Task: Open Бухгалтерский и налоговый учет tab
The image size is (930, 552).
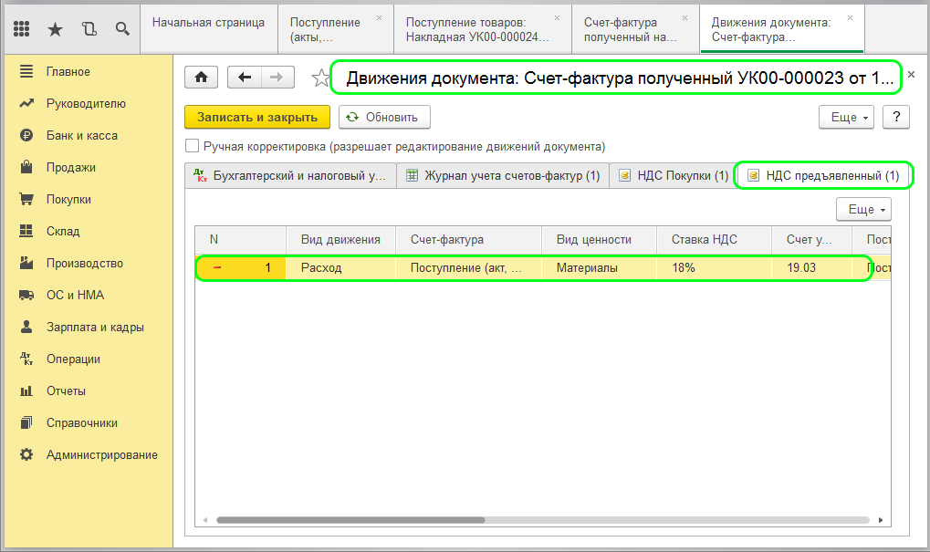Action: (289, 176)
